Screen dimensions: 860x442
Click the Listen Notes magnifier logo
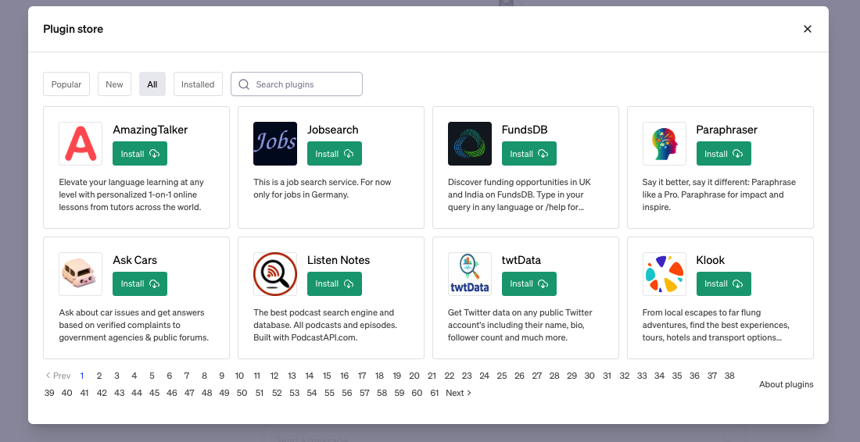275,274
